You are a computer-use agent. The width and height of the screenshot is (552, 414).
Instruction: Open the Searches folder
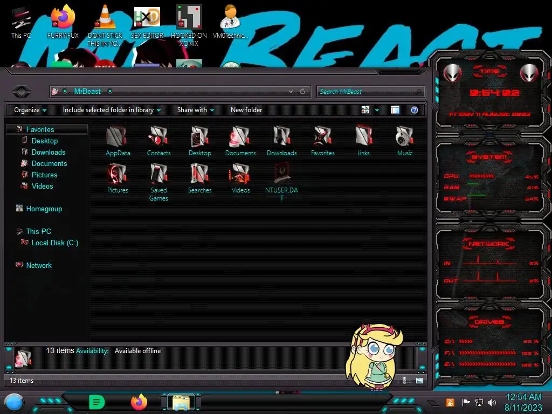pyautogui.click(x=199, y=178)
